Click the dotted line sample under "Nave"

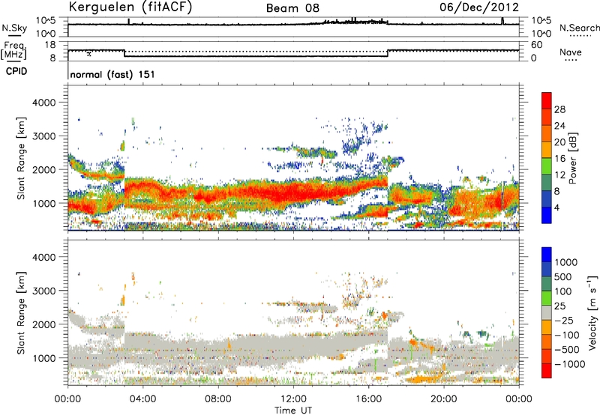(x=571, y=60)
